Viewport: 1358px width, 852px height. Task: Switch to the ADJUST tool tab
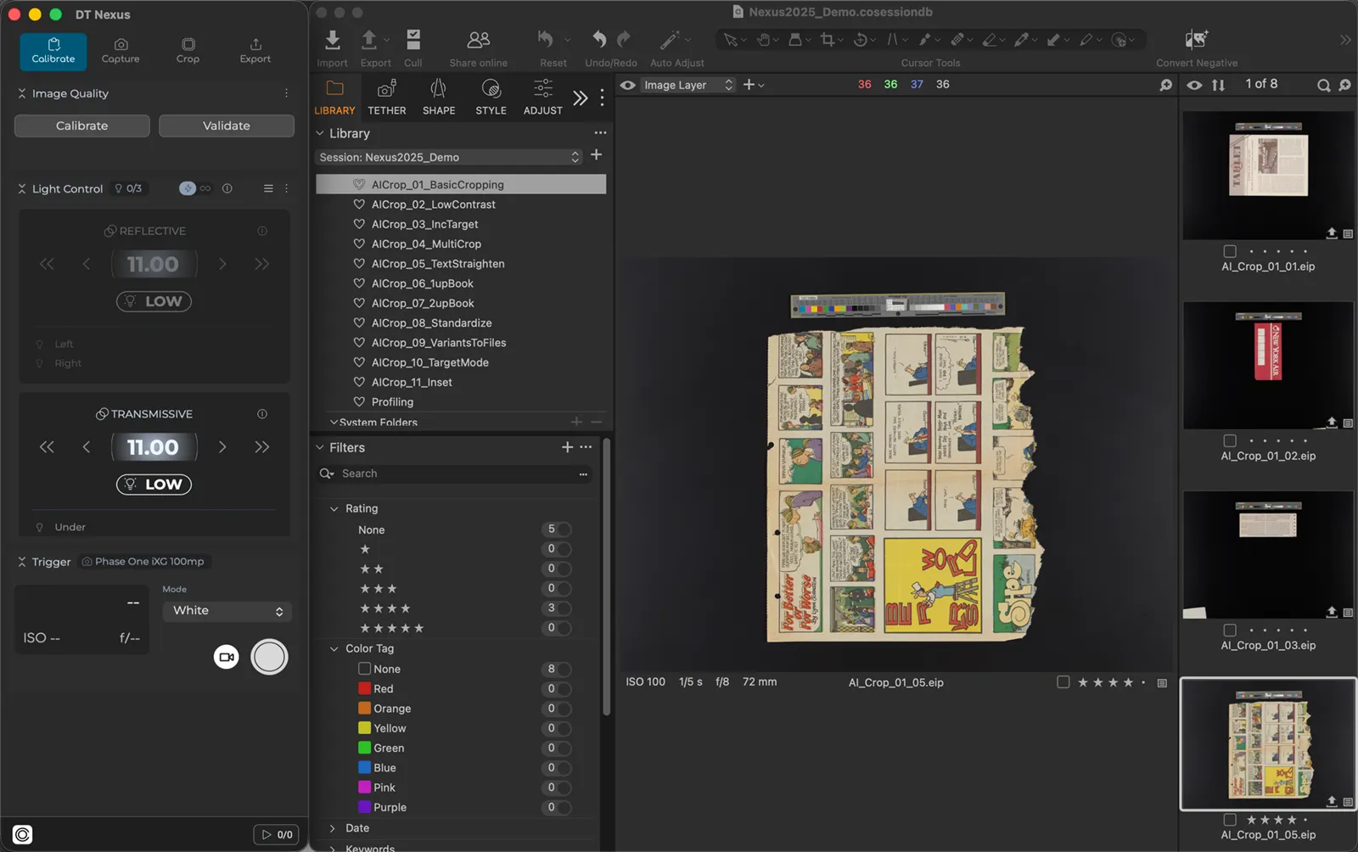(543, 97)
